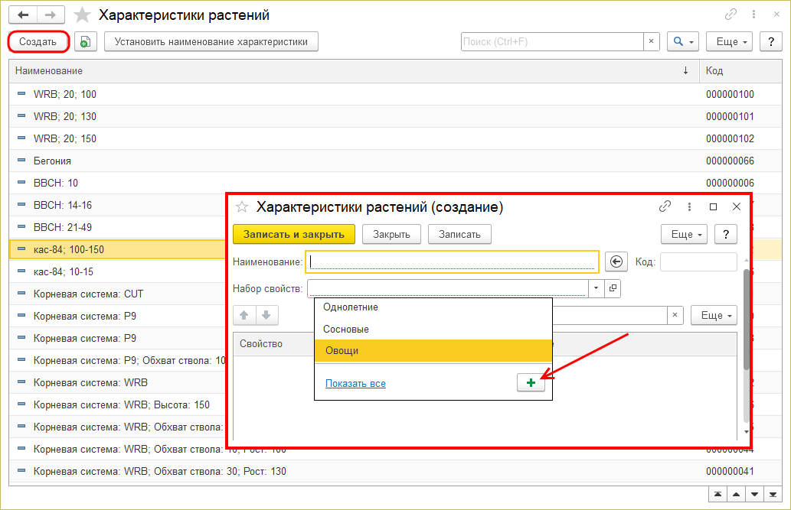Choose Однолетние from dropdown list

pos(433,307)
